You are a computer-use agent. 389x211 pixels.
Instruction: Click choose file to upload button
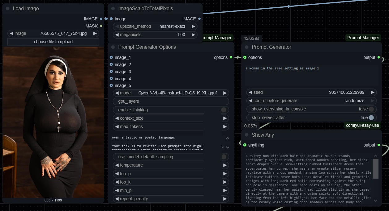53,42
